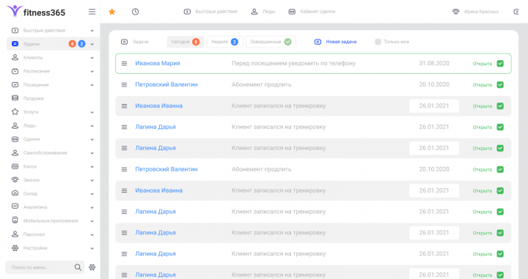The width and height of the screenshot is (528, 279).
Task: Expand the Задачи sidebar chevron
Action: (x=92, y=44)
